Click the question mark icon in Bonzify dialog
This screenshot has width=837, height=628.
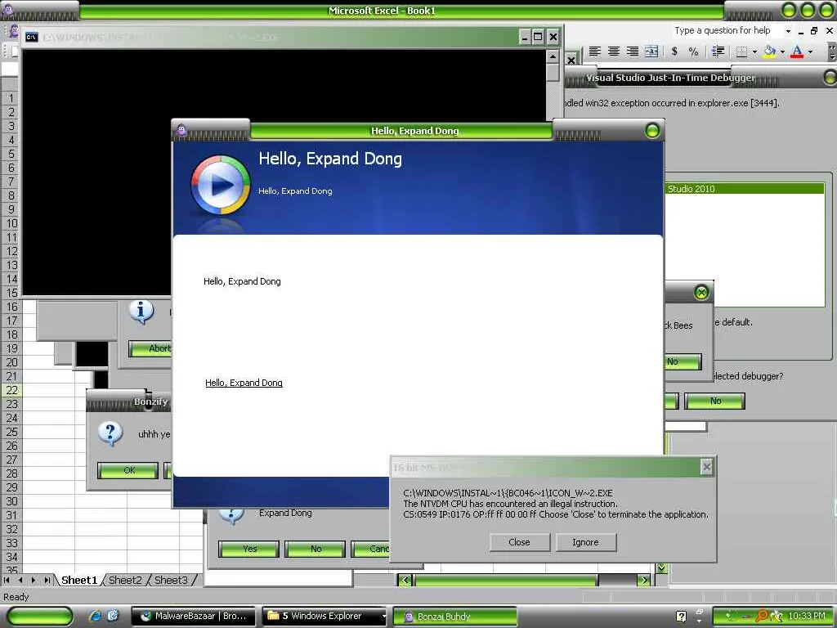point(110,433)
